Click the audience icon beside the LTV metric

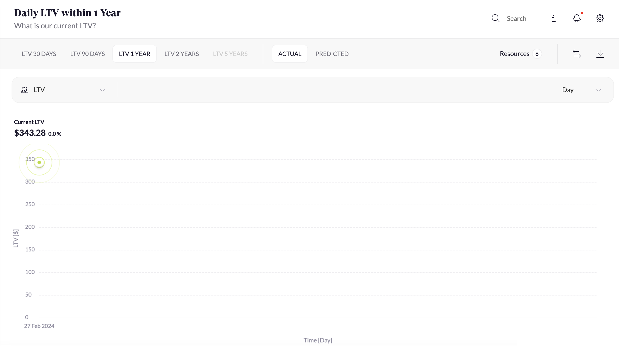click(x=25, y=90)
